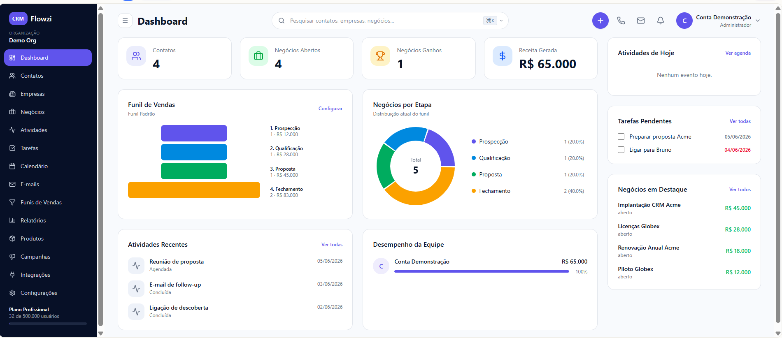782x338 pixels.
Task: Click the Proposta legend entry in donut chart
Action: 528,174
